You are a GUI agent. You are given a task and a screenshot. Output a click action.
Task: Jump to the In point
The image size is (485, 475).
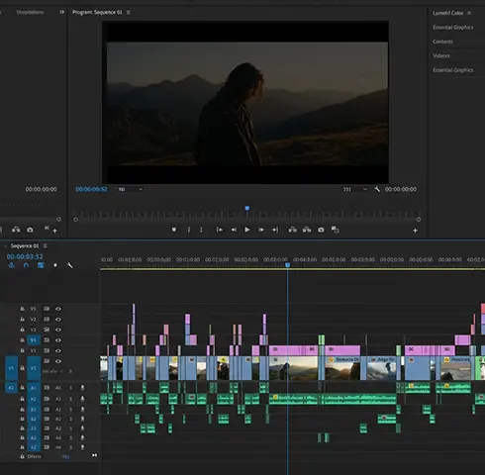point(220,230)
